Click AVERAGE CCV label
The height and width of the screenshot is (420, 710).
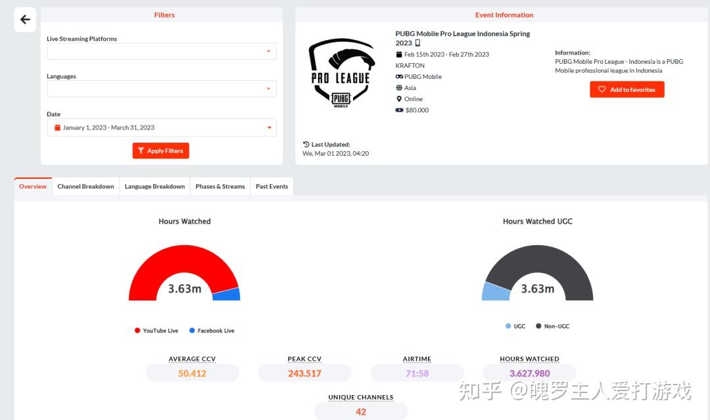(x=192, y=359)
